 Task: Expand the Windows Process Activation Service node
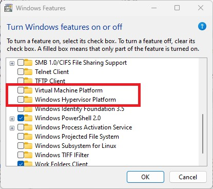click(12, 128)
